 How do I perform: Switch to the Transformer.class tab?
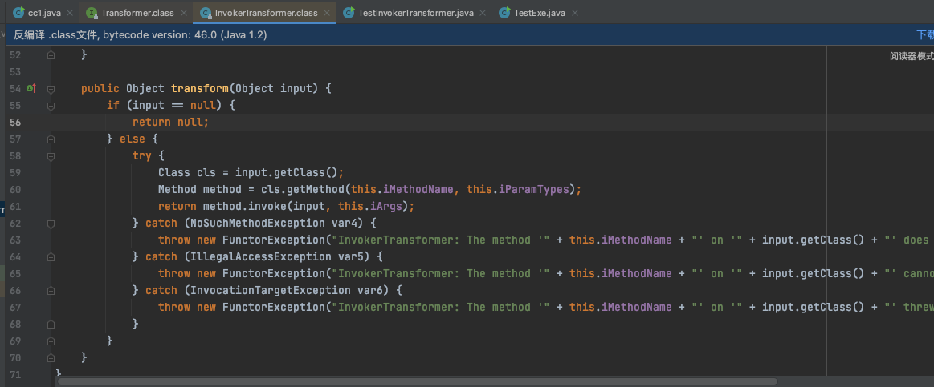pyautogui.click(x=138, y=13)
